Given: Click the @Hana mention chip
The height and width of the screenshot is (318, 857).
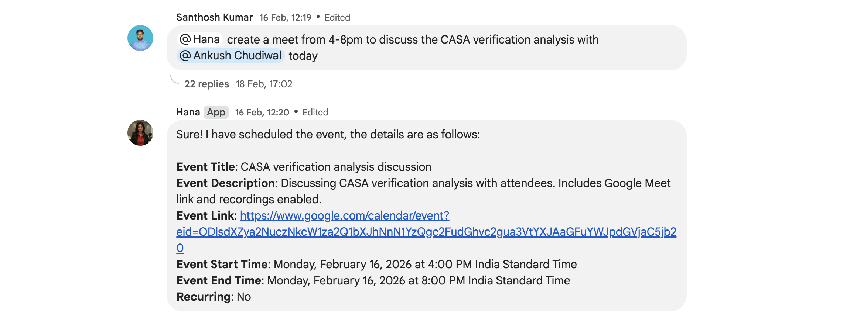Looking at the screenshot, I should point(200,39).
